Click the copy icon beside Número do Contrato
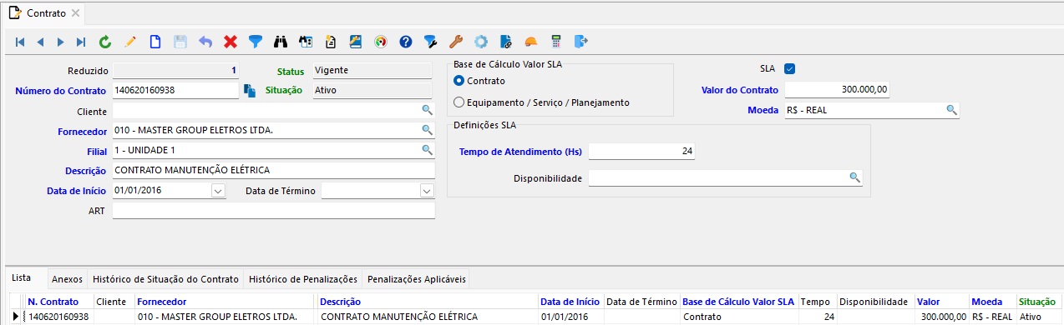Viewport: 1064px width, 325px height. click(x=250, y=90)
